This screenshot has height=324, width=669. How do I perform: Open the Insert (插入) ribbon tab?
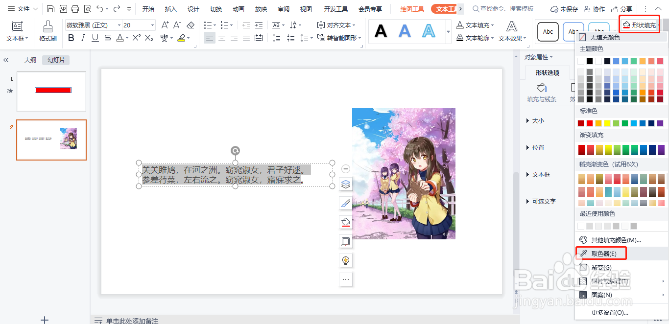pyautogui.click(x=171, y=9)
